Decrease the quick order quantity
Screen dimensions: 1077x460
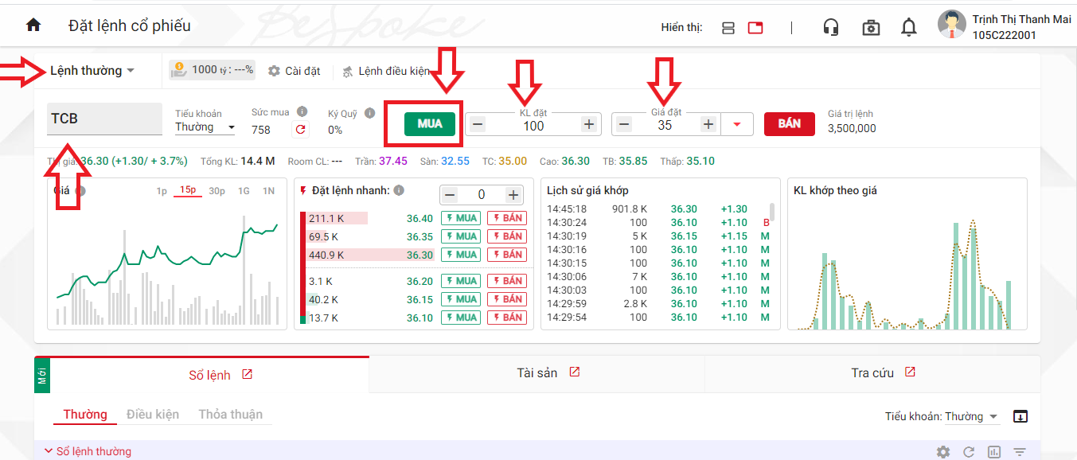click(x=451, y=195)
